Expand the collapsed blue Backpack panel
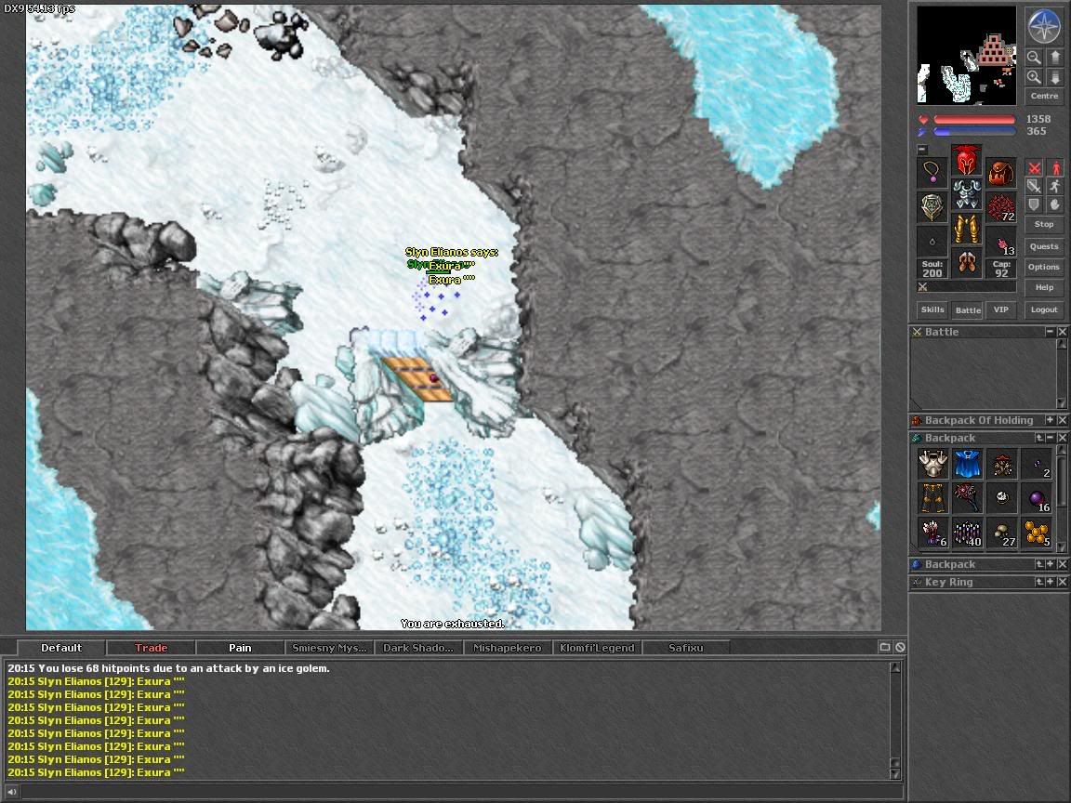1071x803 pixels. click(1051, 564)
